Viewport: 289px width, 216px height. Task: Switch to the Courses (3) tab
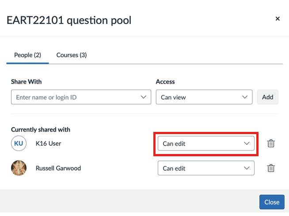point(72,55)
